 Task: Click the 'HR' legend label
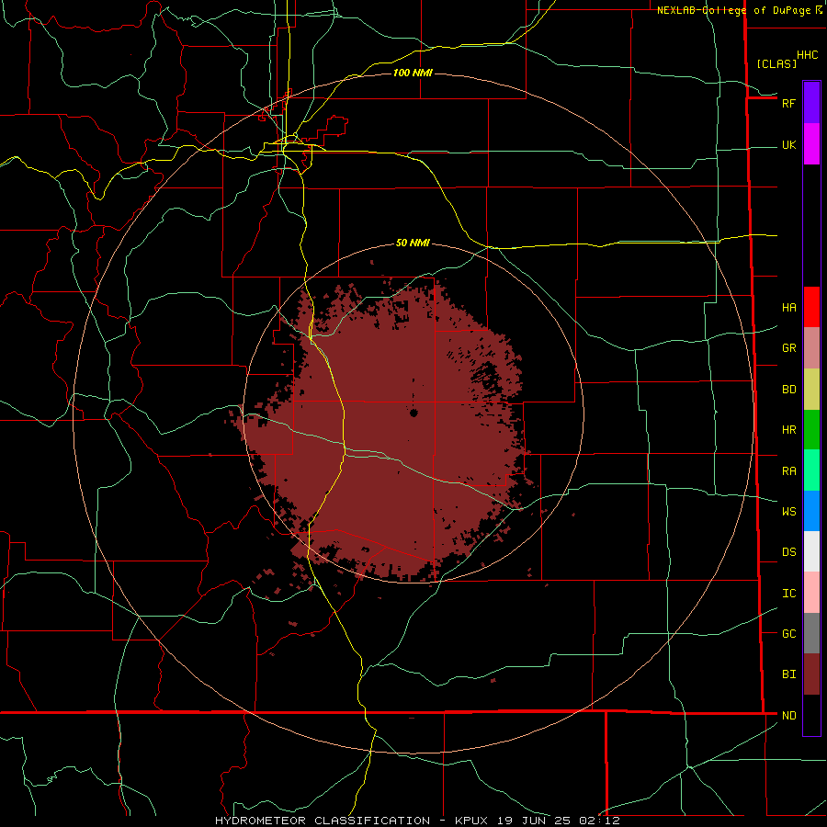pos(788,430)
